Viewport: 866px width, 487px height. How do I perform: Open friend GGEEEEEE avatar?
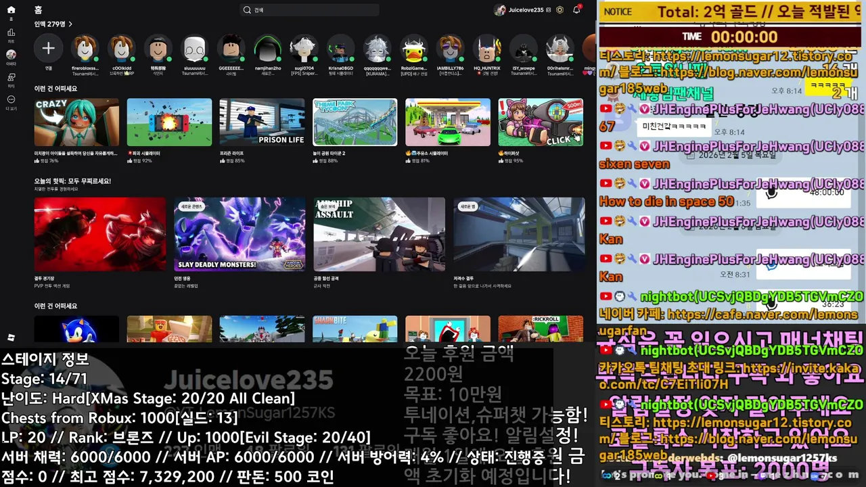pos(231,48)
